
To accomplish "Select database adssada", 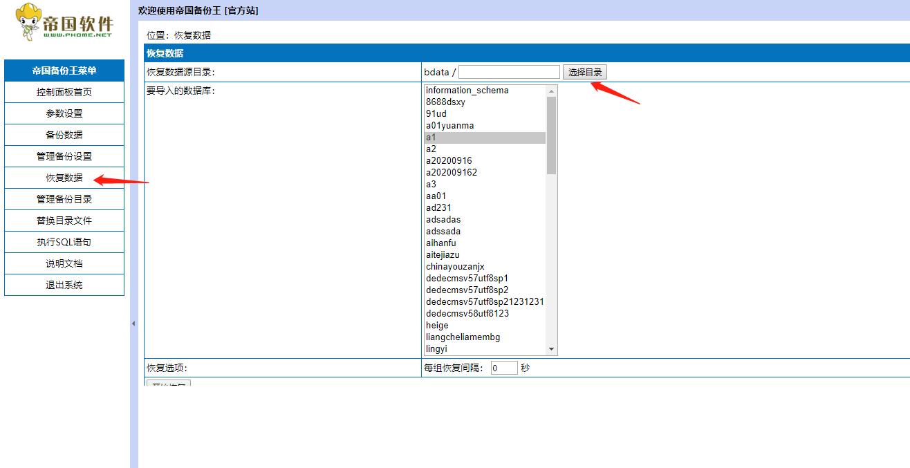I will [485, 232].
